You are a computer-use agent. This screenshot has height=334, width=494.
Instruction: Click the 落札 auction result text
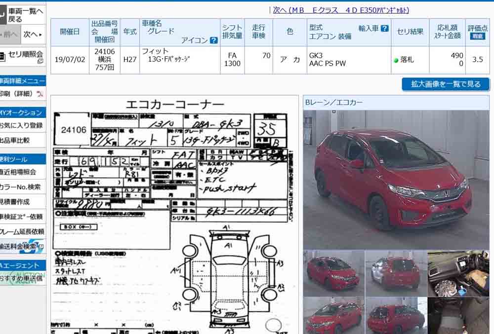(407, 60)
